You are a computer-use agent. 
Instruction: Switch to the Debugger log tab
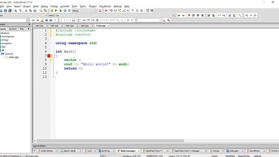234,151
